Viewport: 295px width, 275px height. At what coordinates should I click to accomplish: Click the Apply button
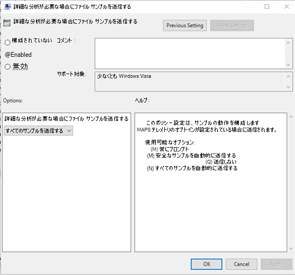pyautogui.click(x=277, y=264)
